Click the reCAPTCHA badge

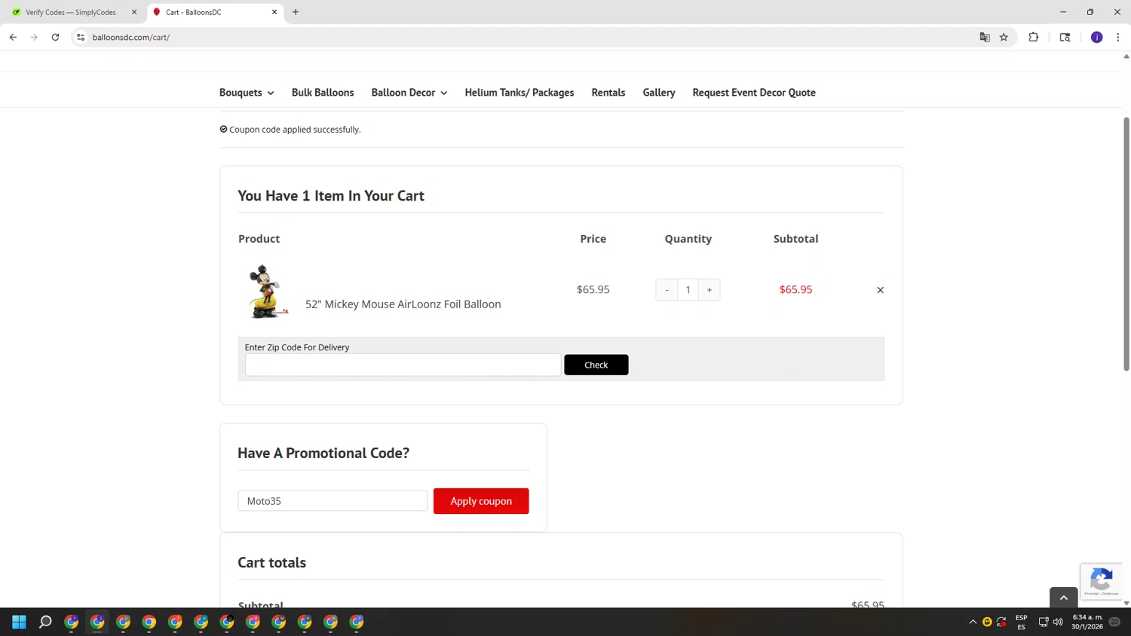1101,581
